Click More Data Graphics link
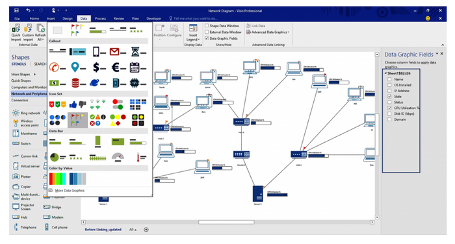The height and width of the screenshot is (244, 455). tap(70, 190)
